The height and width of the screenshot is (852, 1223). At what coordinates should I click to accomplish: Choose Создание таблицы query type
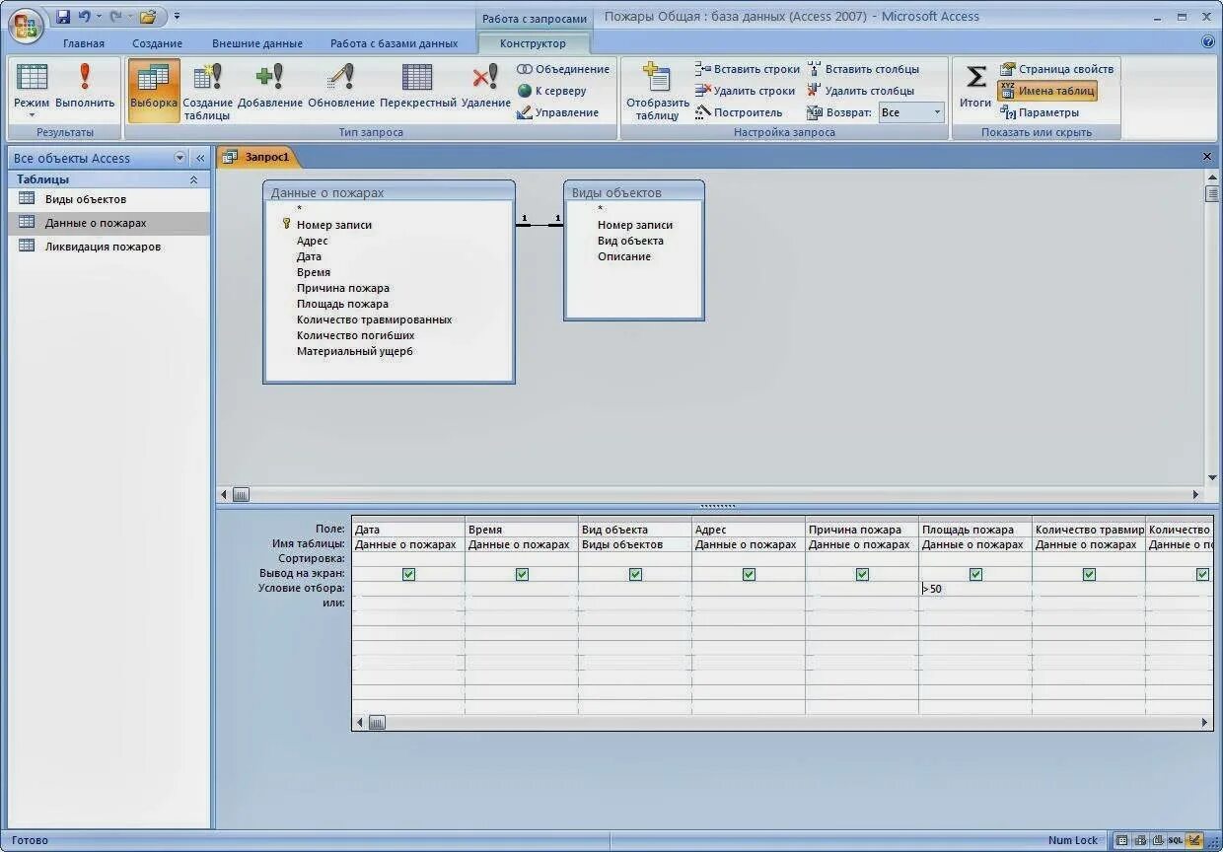point(208,92)
